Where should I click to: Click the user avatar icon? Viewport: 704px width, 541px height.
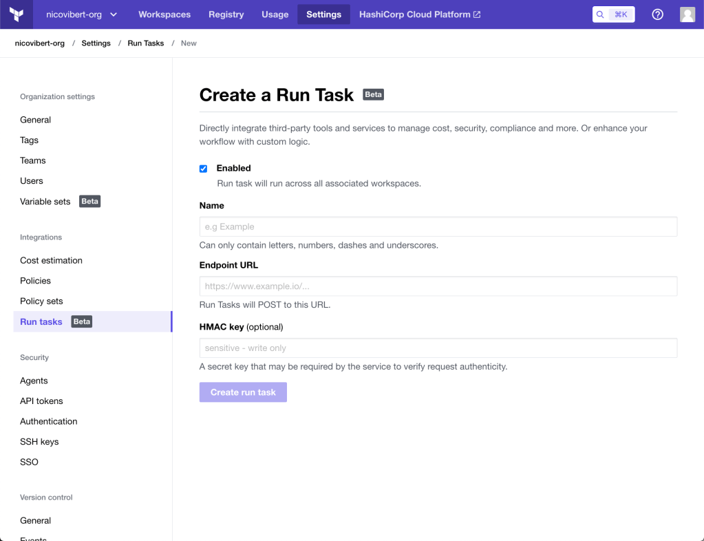[687, 14]
